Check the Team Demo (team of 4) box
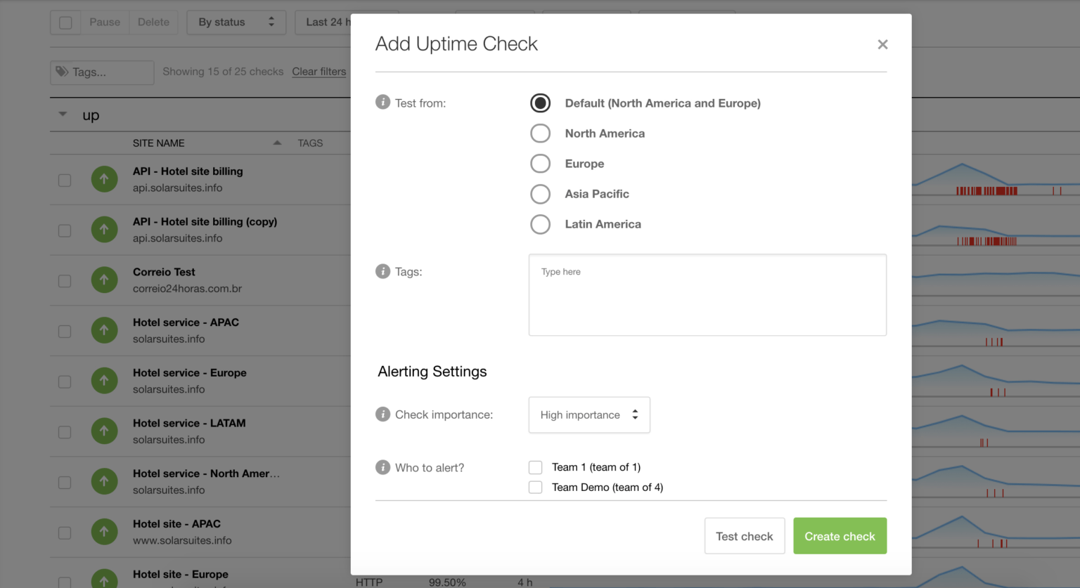This screenshot has height=588, width=1080. [x=536, y=488]
